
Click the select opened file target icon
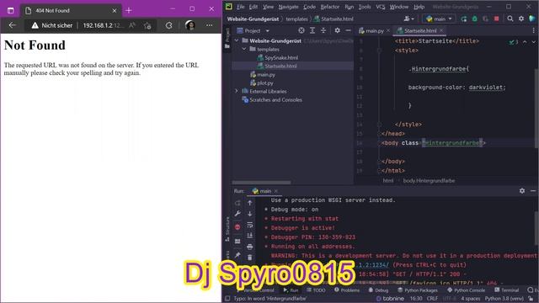[302, 30]
